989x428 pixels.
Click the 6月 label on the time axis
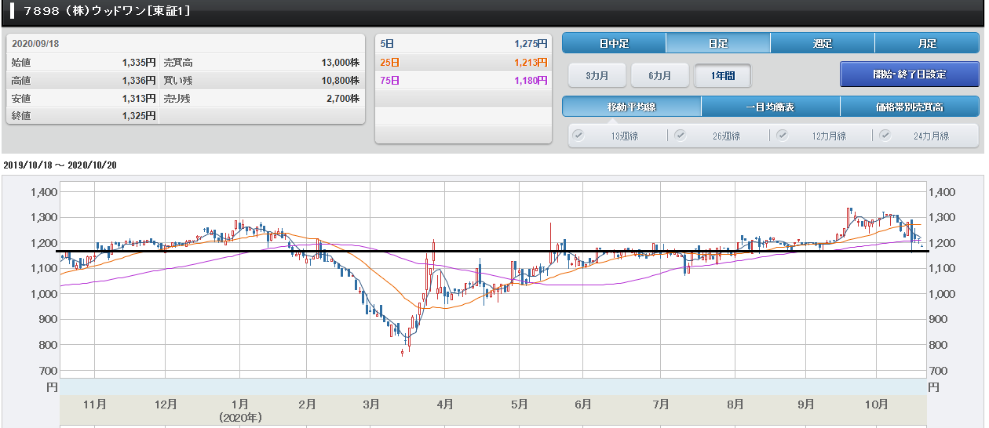pyautogui.click(x=582, y=404)
